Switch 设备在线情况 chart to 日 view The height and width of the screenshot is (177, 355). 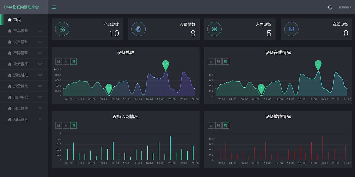click(211, 61)
